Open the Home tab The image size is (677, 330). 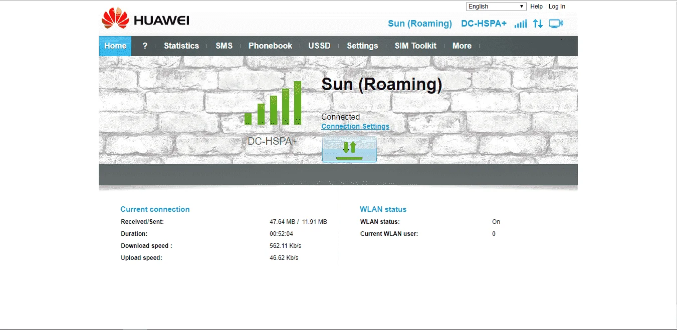[x=115, y=46]
